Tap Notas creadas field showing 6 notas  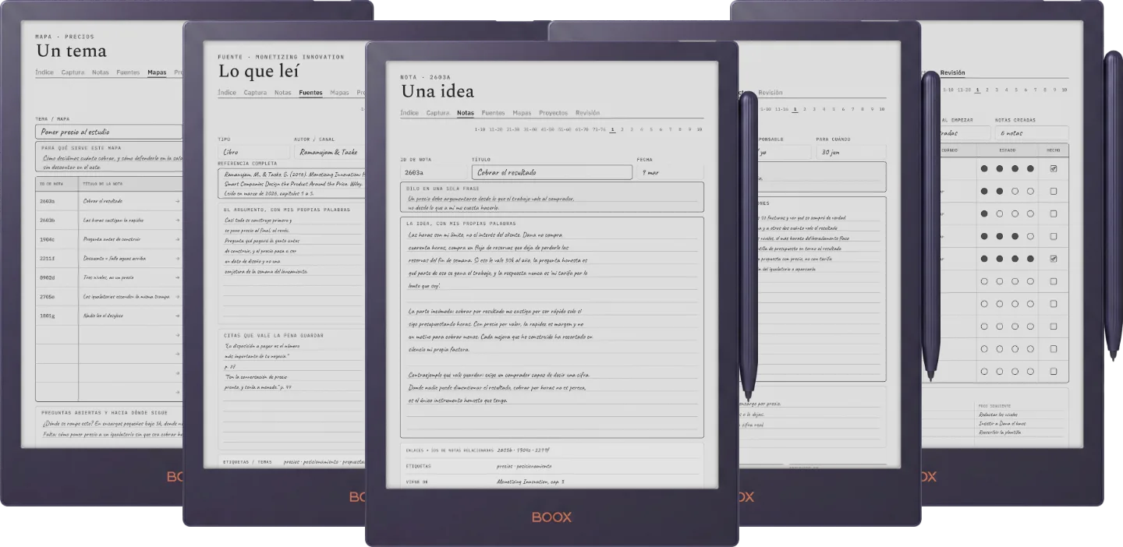point(1032,133)
